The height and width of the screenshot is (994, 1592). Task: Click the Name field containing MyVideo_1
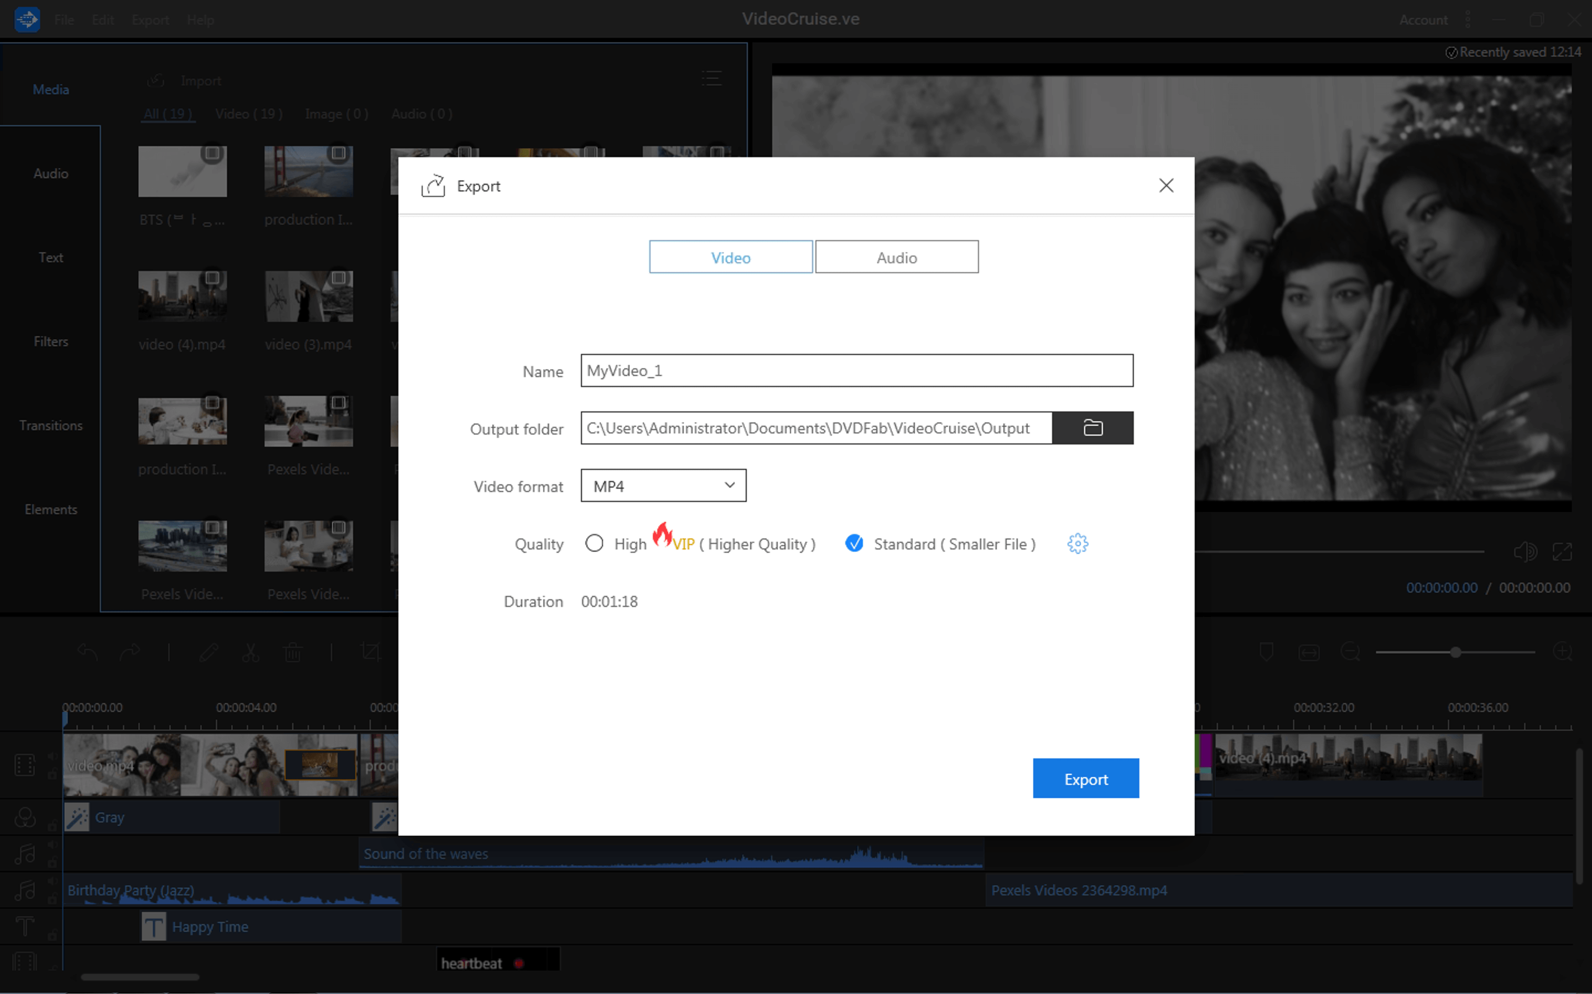coord(857,371)
